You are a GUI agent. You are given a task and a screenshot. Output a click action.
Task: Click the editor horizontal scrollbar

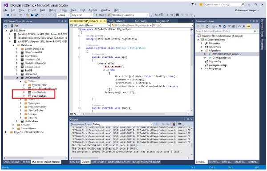coord(135,114)
